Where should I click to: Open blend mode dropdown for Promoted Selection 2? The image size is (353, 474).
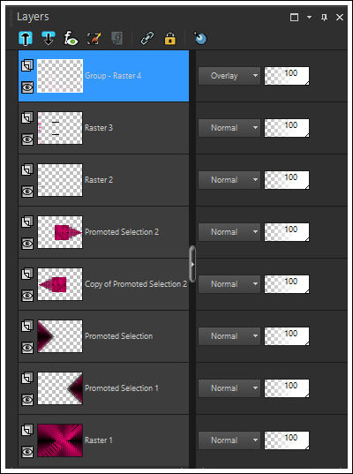pos(229,232)
